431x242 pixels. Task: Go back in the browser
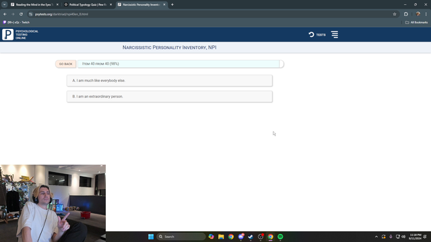[5, 14]
